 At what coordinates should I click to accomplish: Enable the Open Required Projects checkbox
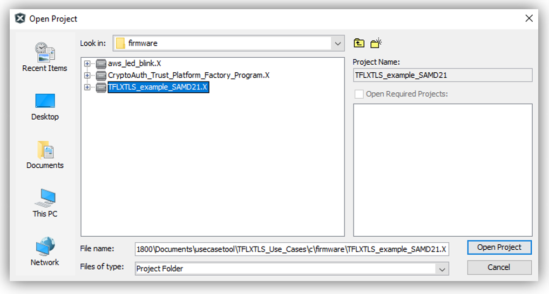click(359, 94)
